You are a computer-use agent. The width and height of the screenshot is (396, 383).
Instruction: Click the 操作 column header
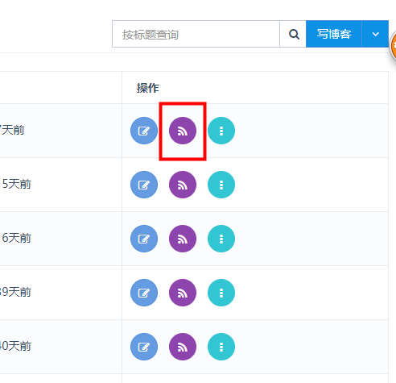point(148,88)
